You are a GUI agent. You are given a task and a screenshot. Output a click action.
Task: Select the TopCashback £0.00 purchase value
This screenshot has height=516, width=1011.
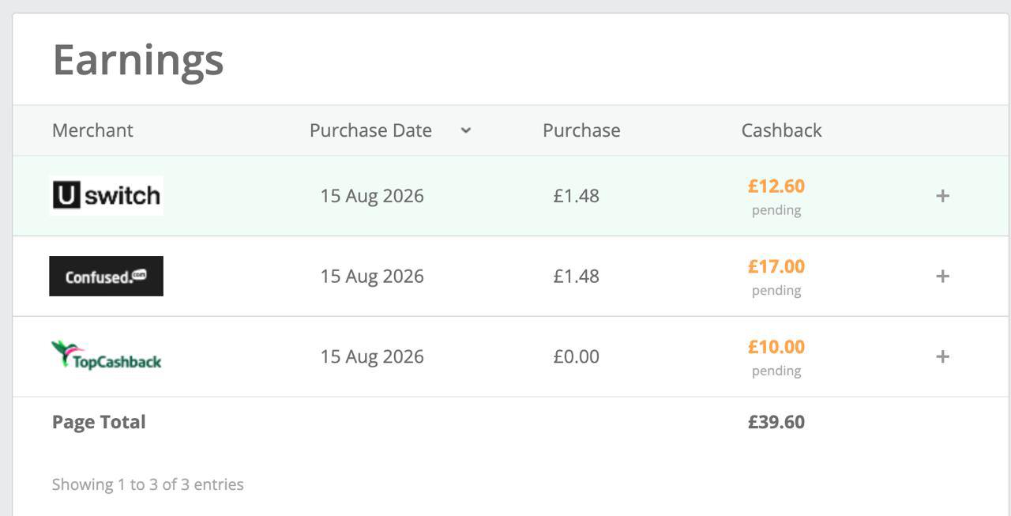[x=577, y=356]
